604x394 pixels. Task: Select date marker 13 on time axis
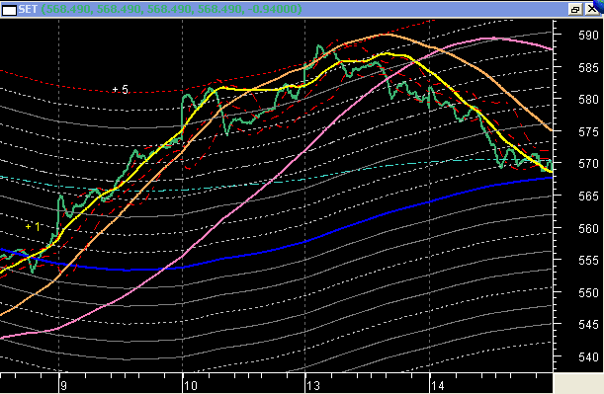(313, 385)
